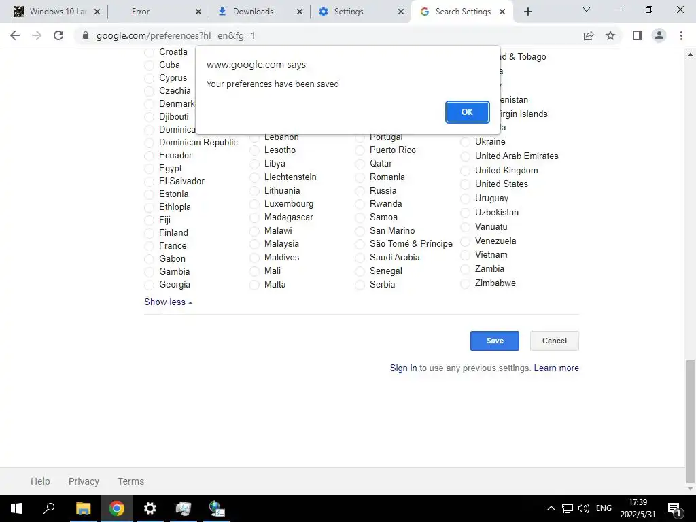Switch to the Settings tab
Screen dimensions: 696x522
(349, 12)
